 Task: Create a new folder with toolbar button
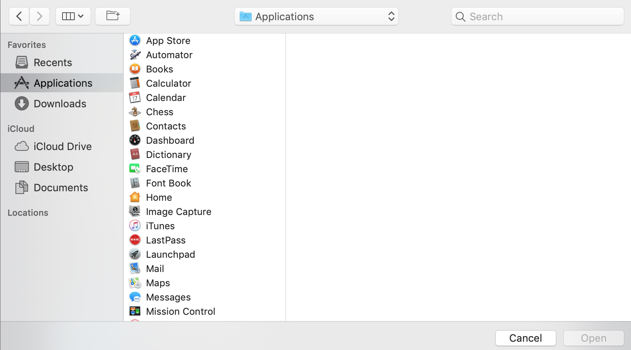[113, 16]
